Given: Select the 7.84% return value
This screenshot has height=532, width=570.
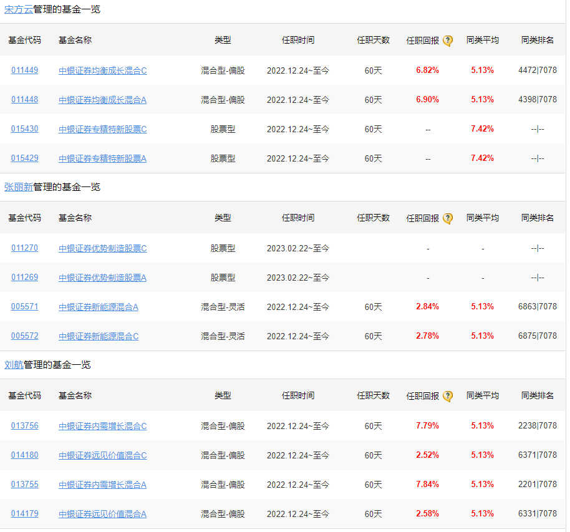Looking at the screenshot, I should pyautogui.click(x=428, y=485).
